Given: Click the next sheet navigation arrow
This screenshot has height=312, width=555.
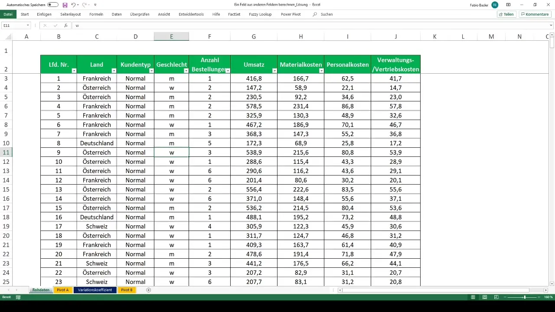Looking at the screenshot, I should click(17, 290).
